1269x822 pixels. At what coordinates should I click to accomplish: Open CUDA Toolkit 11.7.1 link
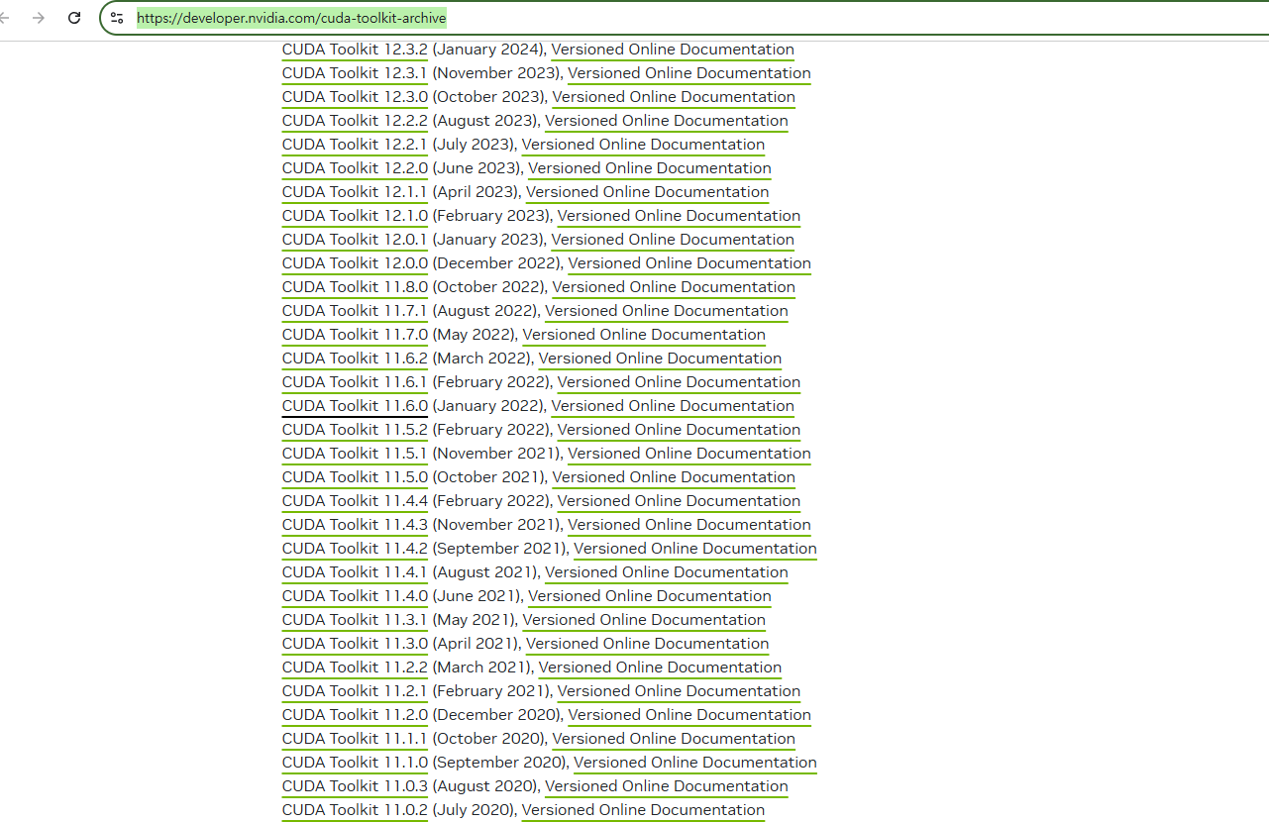(355, 311)
